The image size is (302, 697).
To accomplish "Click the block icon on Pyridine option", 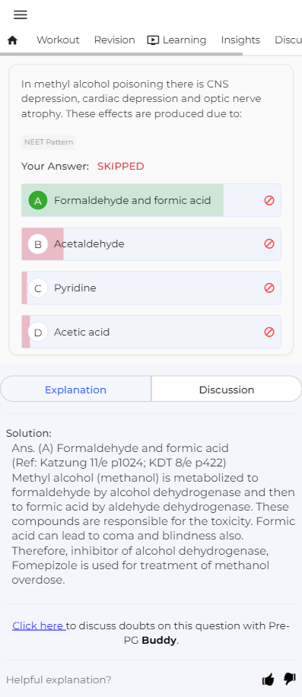I will 269,288.
